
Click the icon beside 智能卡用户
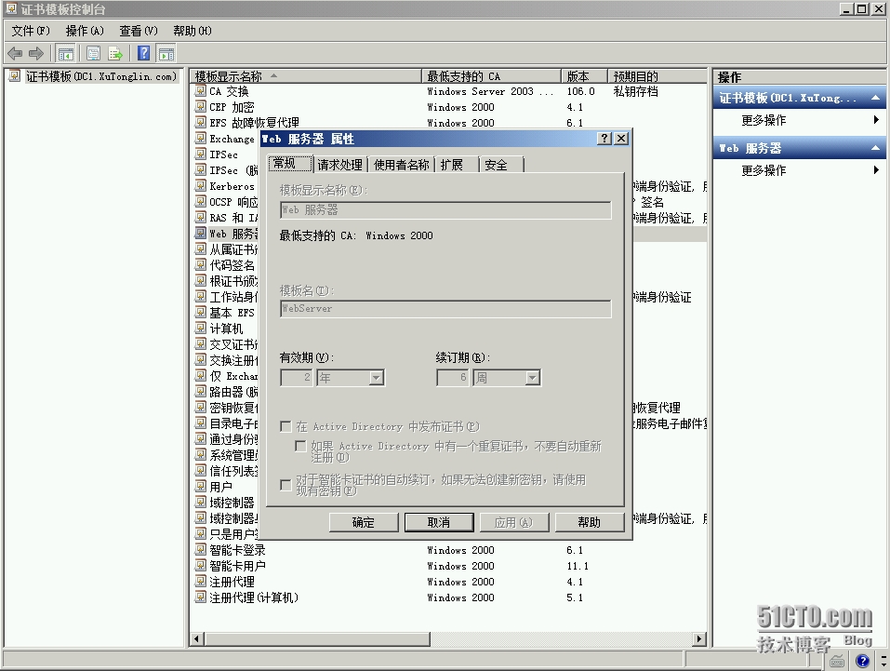[x=200, y=565]
